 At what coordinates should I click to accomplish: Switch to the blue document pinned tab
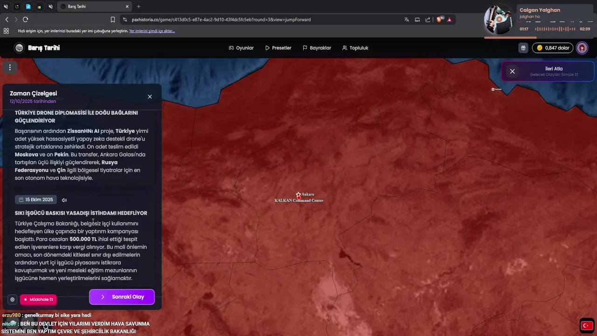(x=28, y=7)
